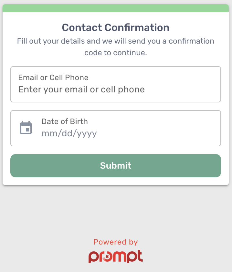Click the red cross symbol inside Prompt logo
This screenshot has width=232, height=272.
(x=107, y=256)
